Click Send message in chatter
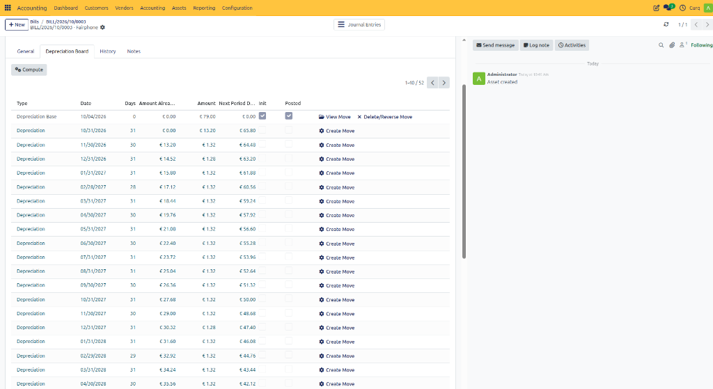713x389 pixels. pyautogui.click(x=495, y=45)
